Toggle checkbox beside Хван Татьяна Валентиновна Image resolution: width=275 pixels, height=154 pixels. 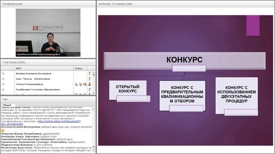(x=3, y=79)
